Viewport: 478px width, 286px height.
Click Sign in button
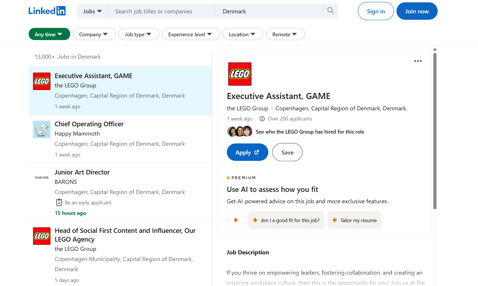tap(376, 11)
